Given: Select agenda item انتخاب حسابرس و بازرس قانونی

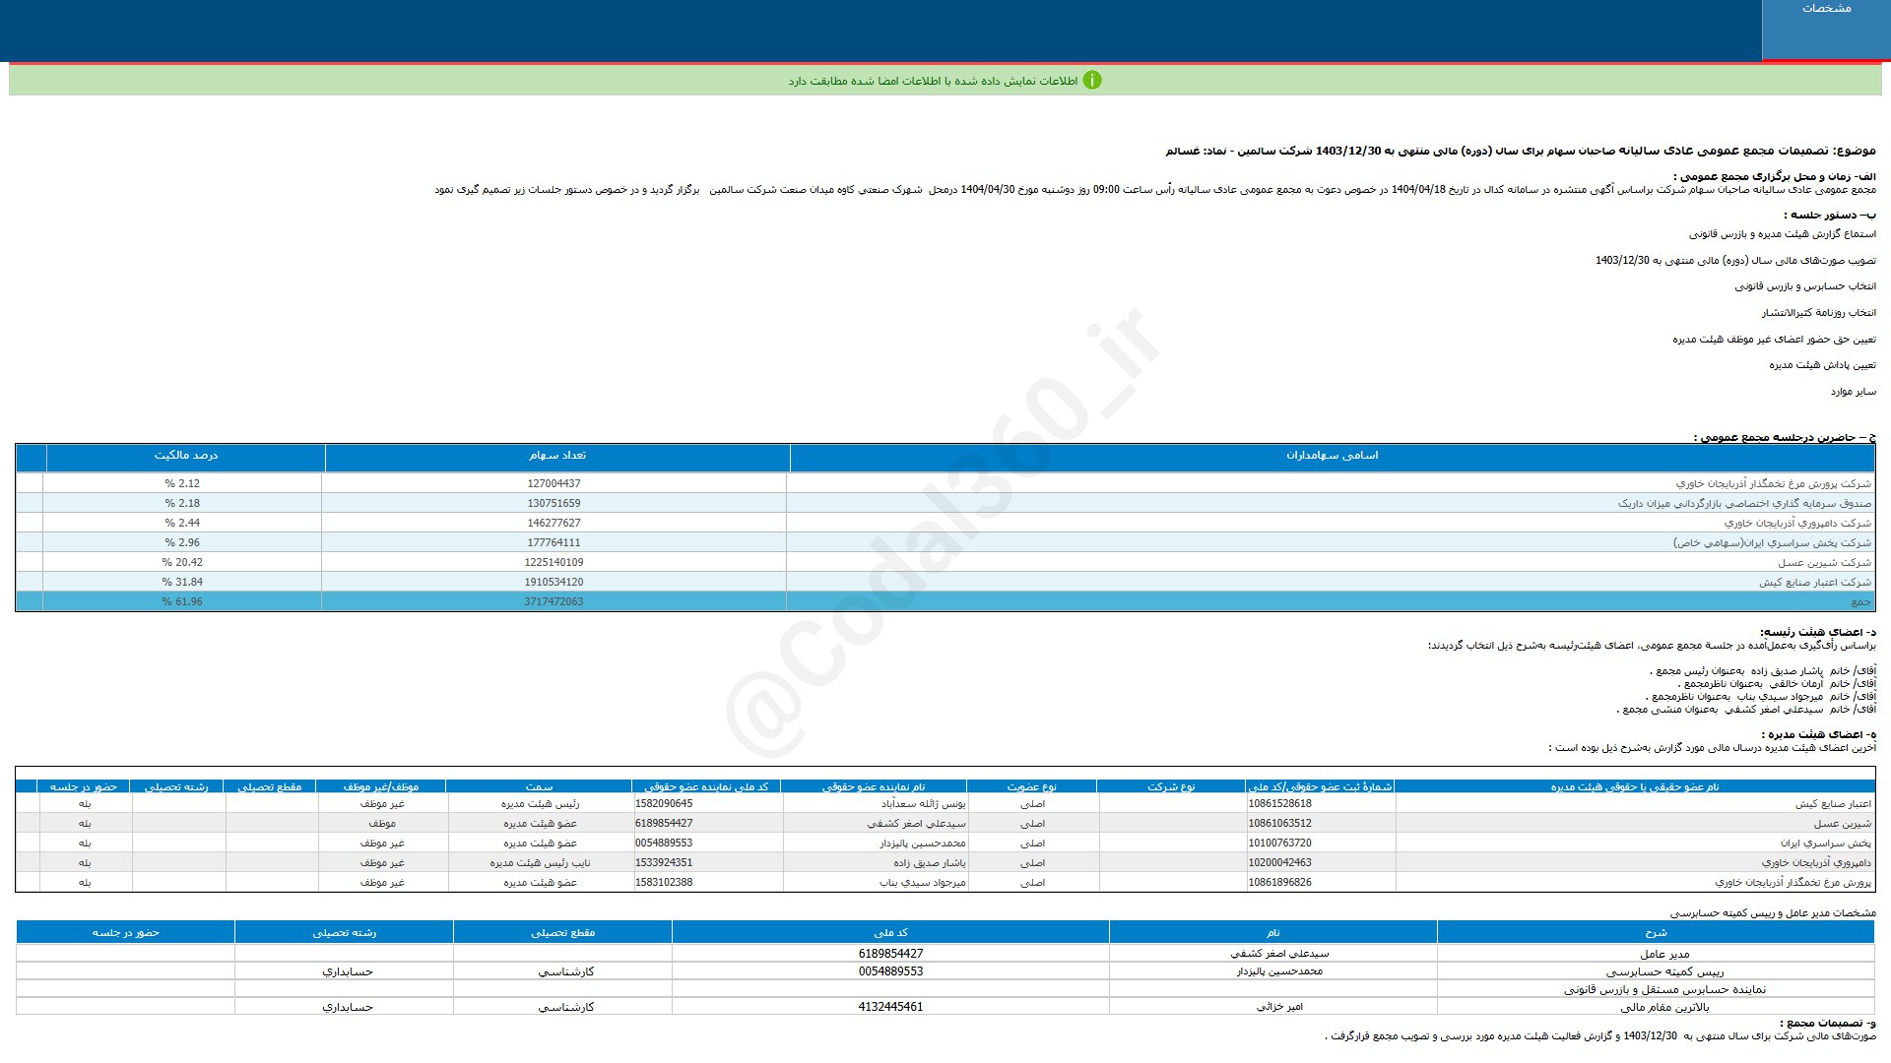Looking at the screenshot, I should tap(1805, 286).
